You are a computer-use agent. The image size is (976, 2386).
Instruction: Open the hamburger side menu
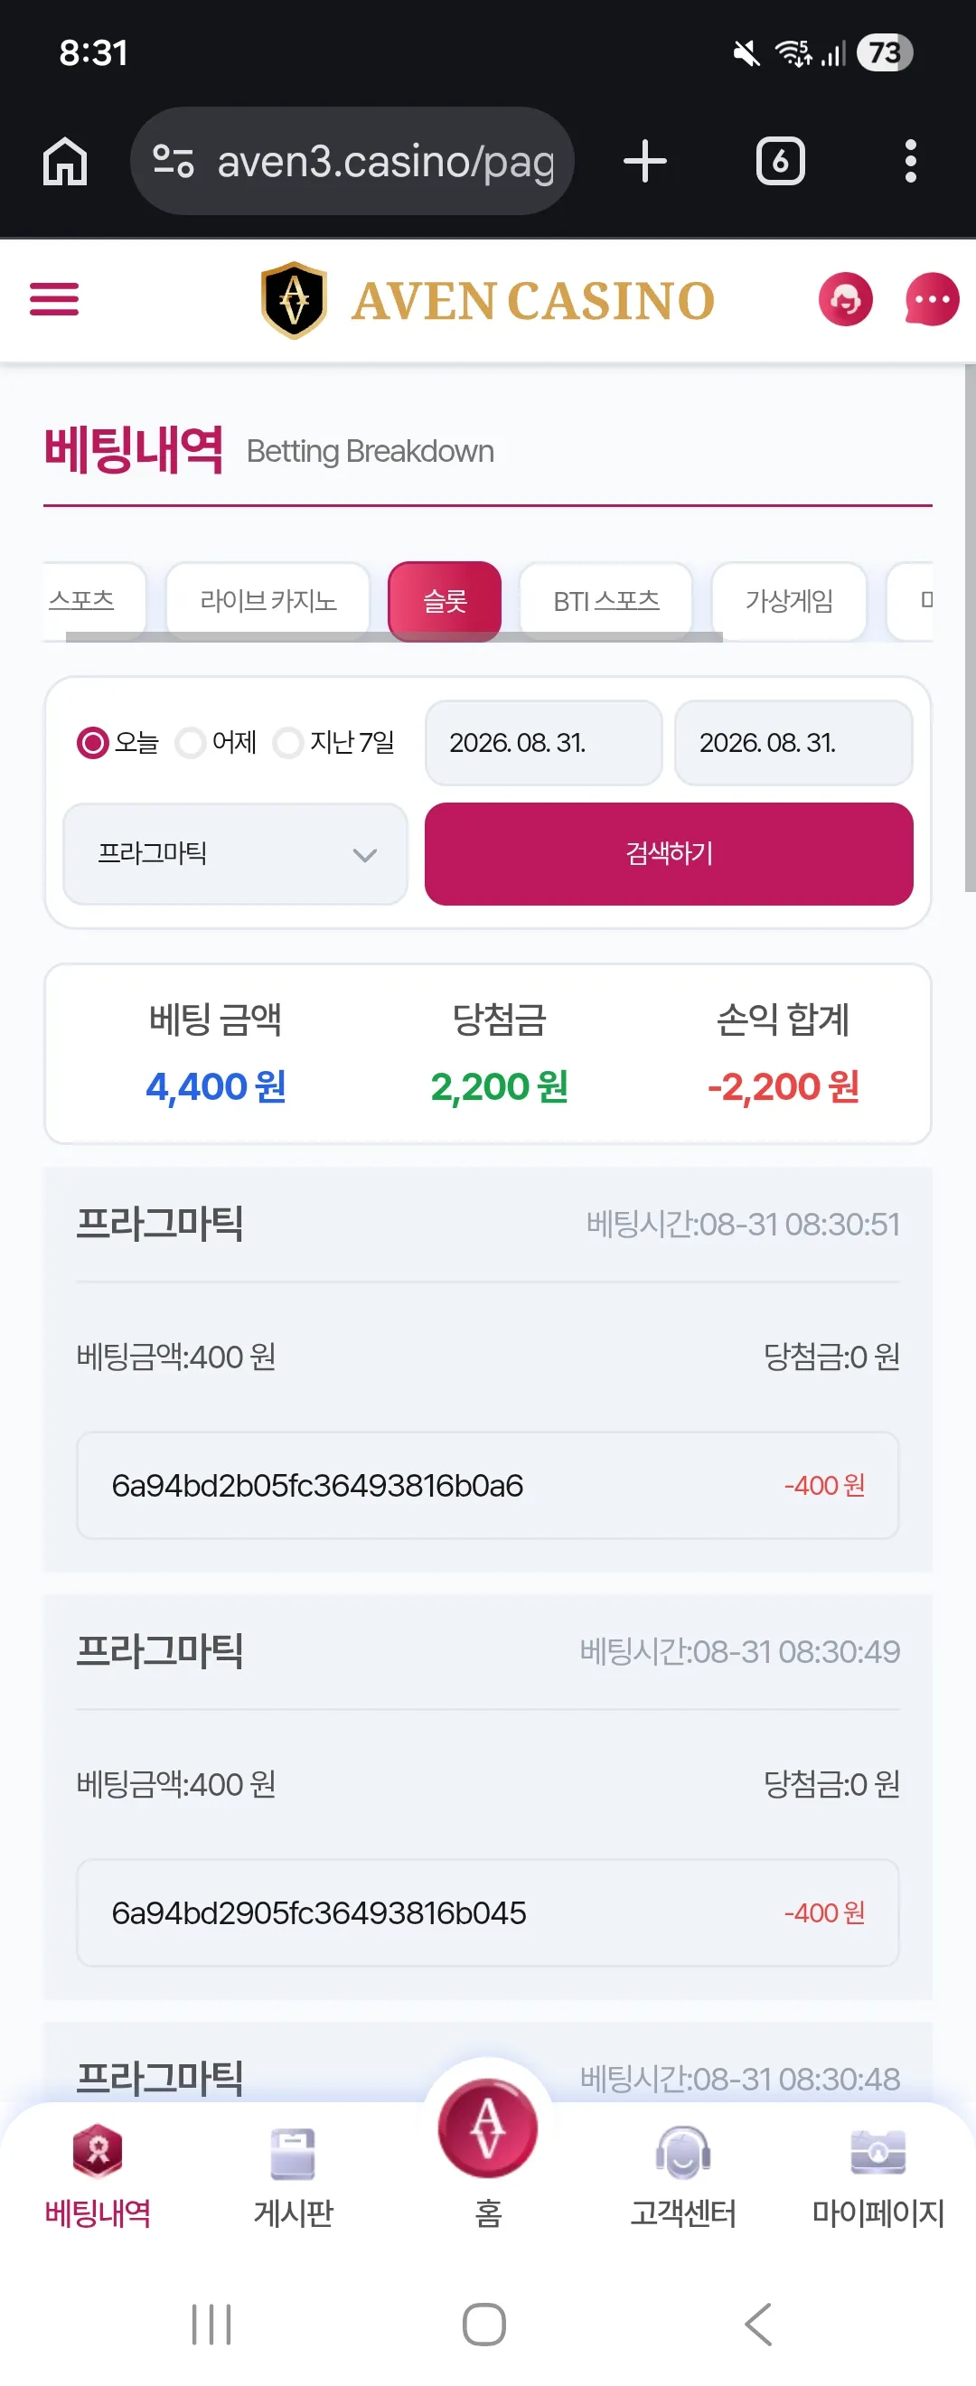pos(53,299)
